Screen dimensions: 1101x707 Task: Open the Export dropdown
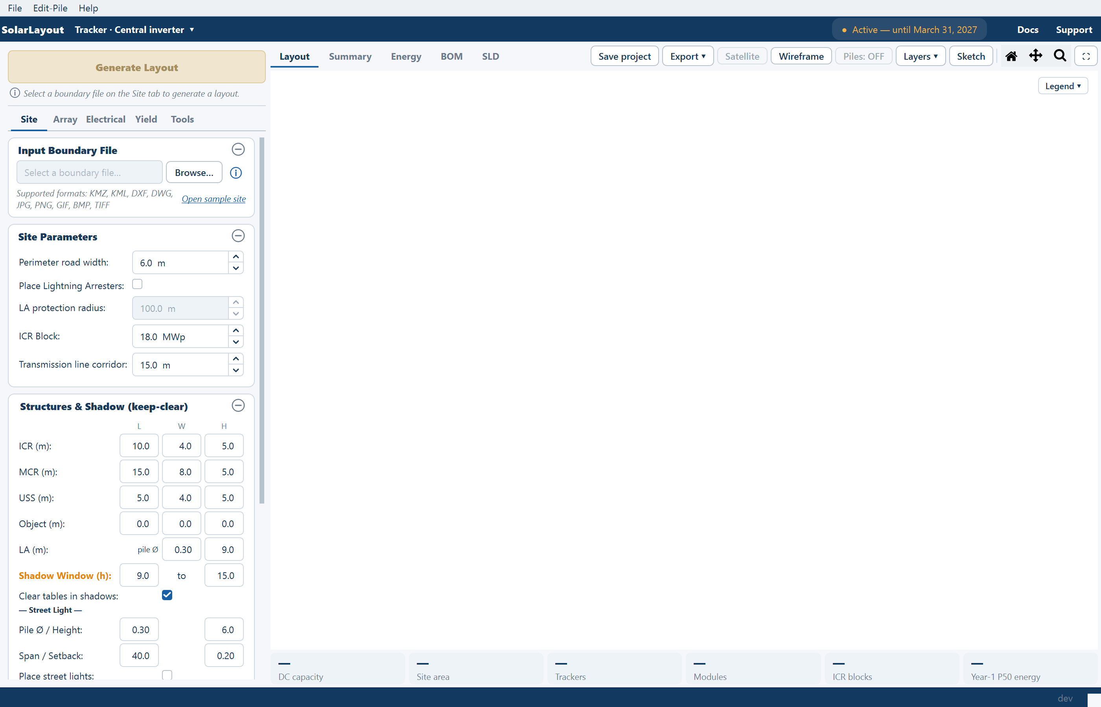687,56
